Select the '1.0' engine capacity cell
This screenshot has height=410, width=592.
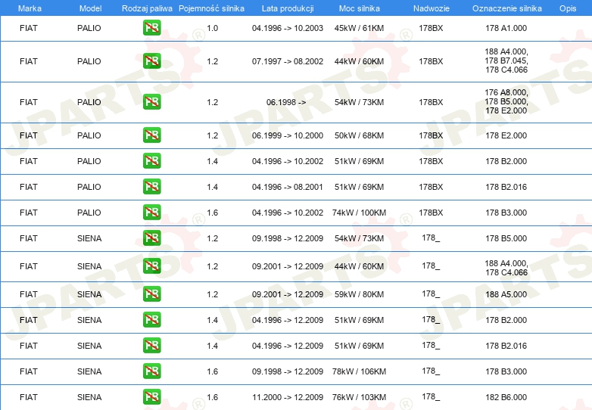pos(213,28)
